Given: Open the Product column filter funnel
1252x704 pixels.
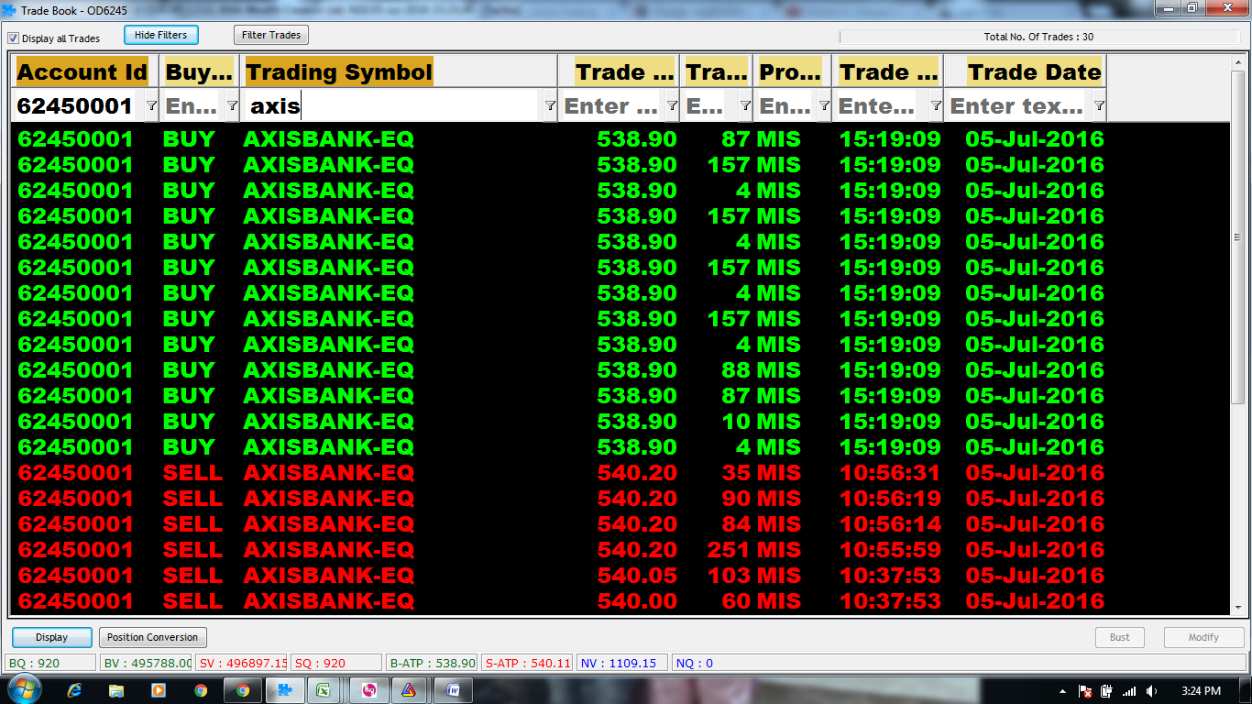Looking at the screenshot, I should pyautogui.click(x=824, y=106).
